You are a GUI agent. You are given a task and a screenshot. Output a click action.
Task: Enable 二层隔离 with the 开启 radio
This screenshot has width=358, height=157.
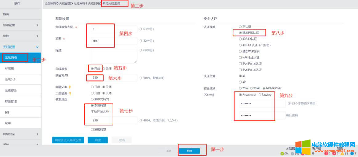point(92,93)
